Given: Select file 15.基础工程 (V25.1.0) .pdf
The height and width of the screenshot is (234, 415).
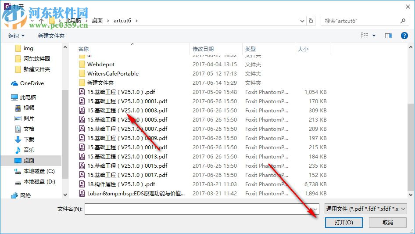Looking at the screenshot, I should 121,92.
